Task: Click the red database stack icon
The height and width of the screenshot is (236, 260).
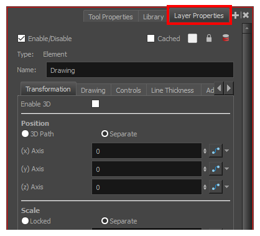Action: pyautogui.click(x=226, y=38)
